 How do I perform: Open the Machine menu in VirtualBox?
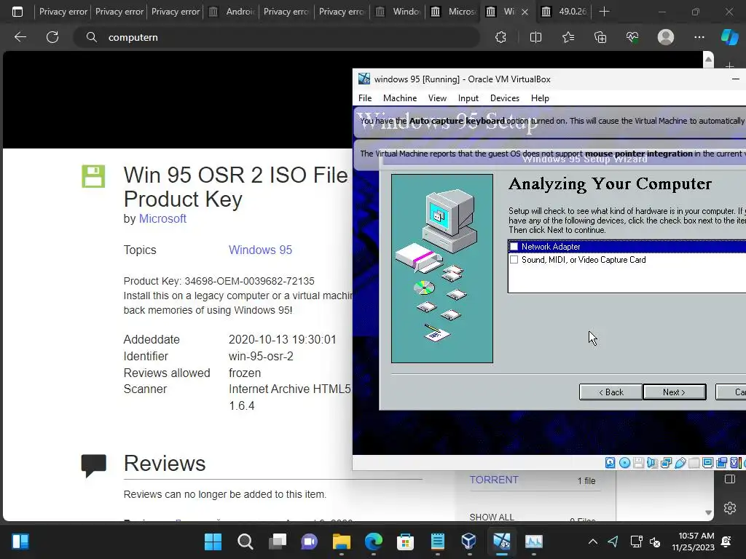coord(400,98)
